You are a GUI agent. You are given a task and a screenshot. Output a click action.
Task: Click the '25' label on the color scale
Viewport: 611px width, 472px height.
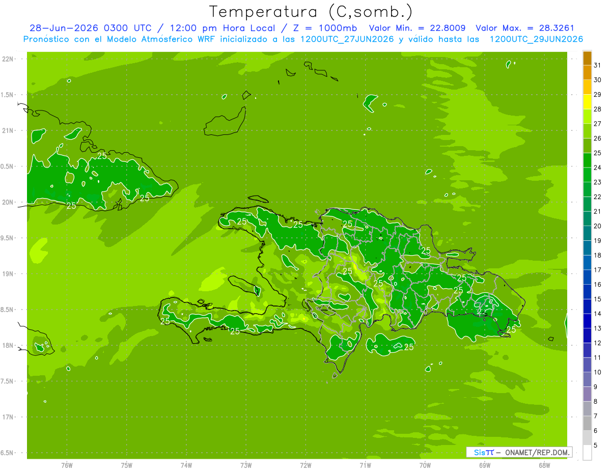598,153
